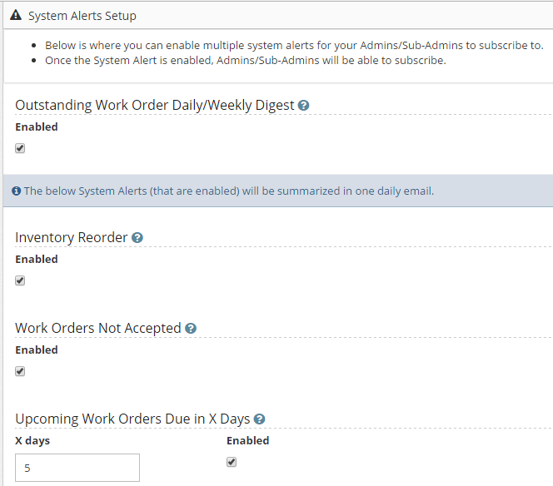Click the blue daily email summary banner
This screenshot has width=553, height=486.
click(278, 191)
